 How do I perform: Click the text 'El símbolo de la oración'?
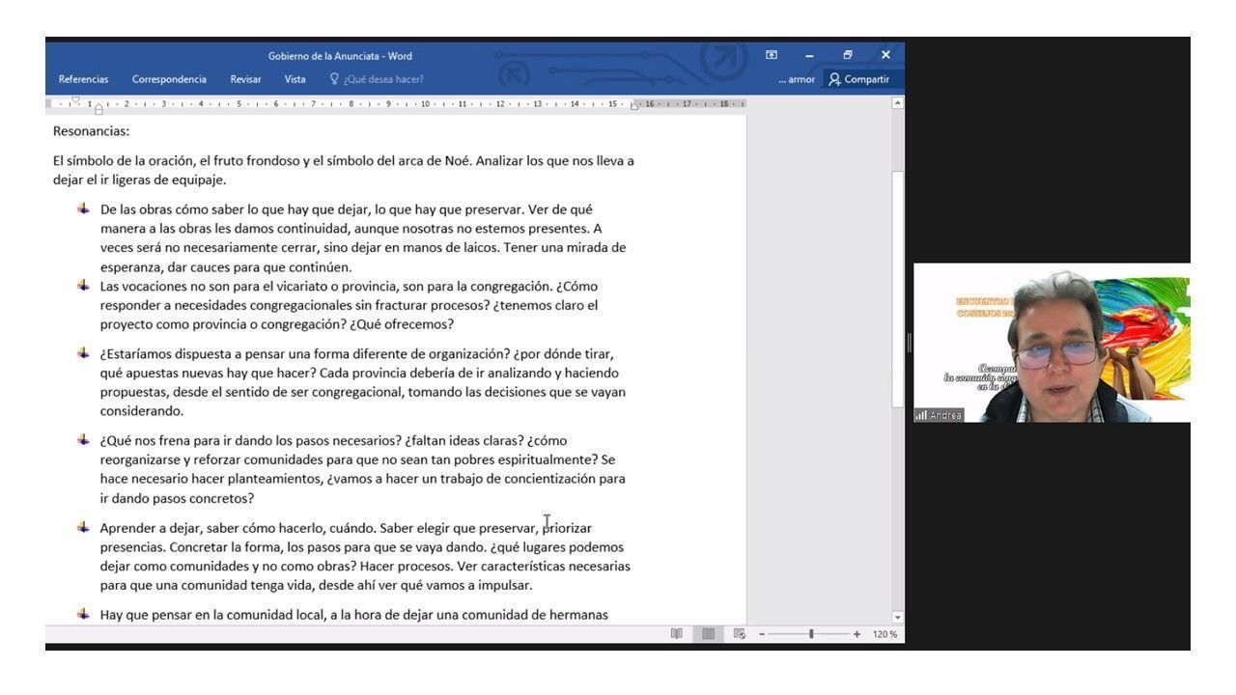[x=124, y=161]
